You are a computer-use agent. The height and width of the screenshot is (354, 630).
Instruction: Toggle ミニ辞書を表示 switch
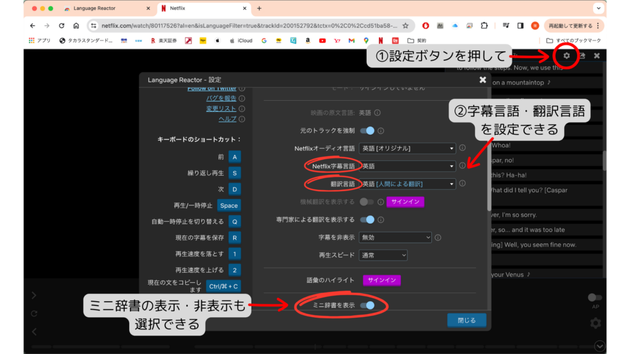(x=367, y=305)
